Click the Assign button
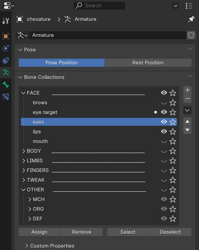 39,232
